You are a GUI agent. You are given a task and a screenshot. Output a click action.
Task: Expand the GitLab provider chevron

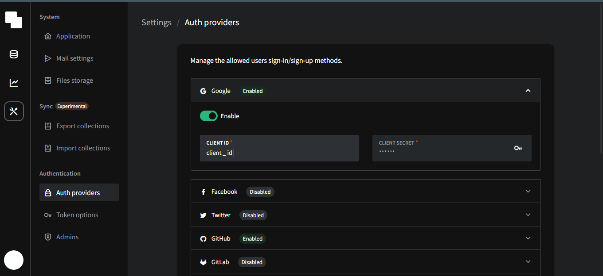528,261
